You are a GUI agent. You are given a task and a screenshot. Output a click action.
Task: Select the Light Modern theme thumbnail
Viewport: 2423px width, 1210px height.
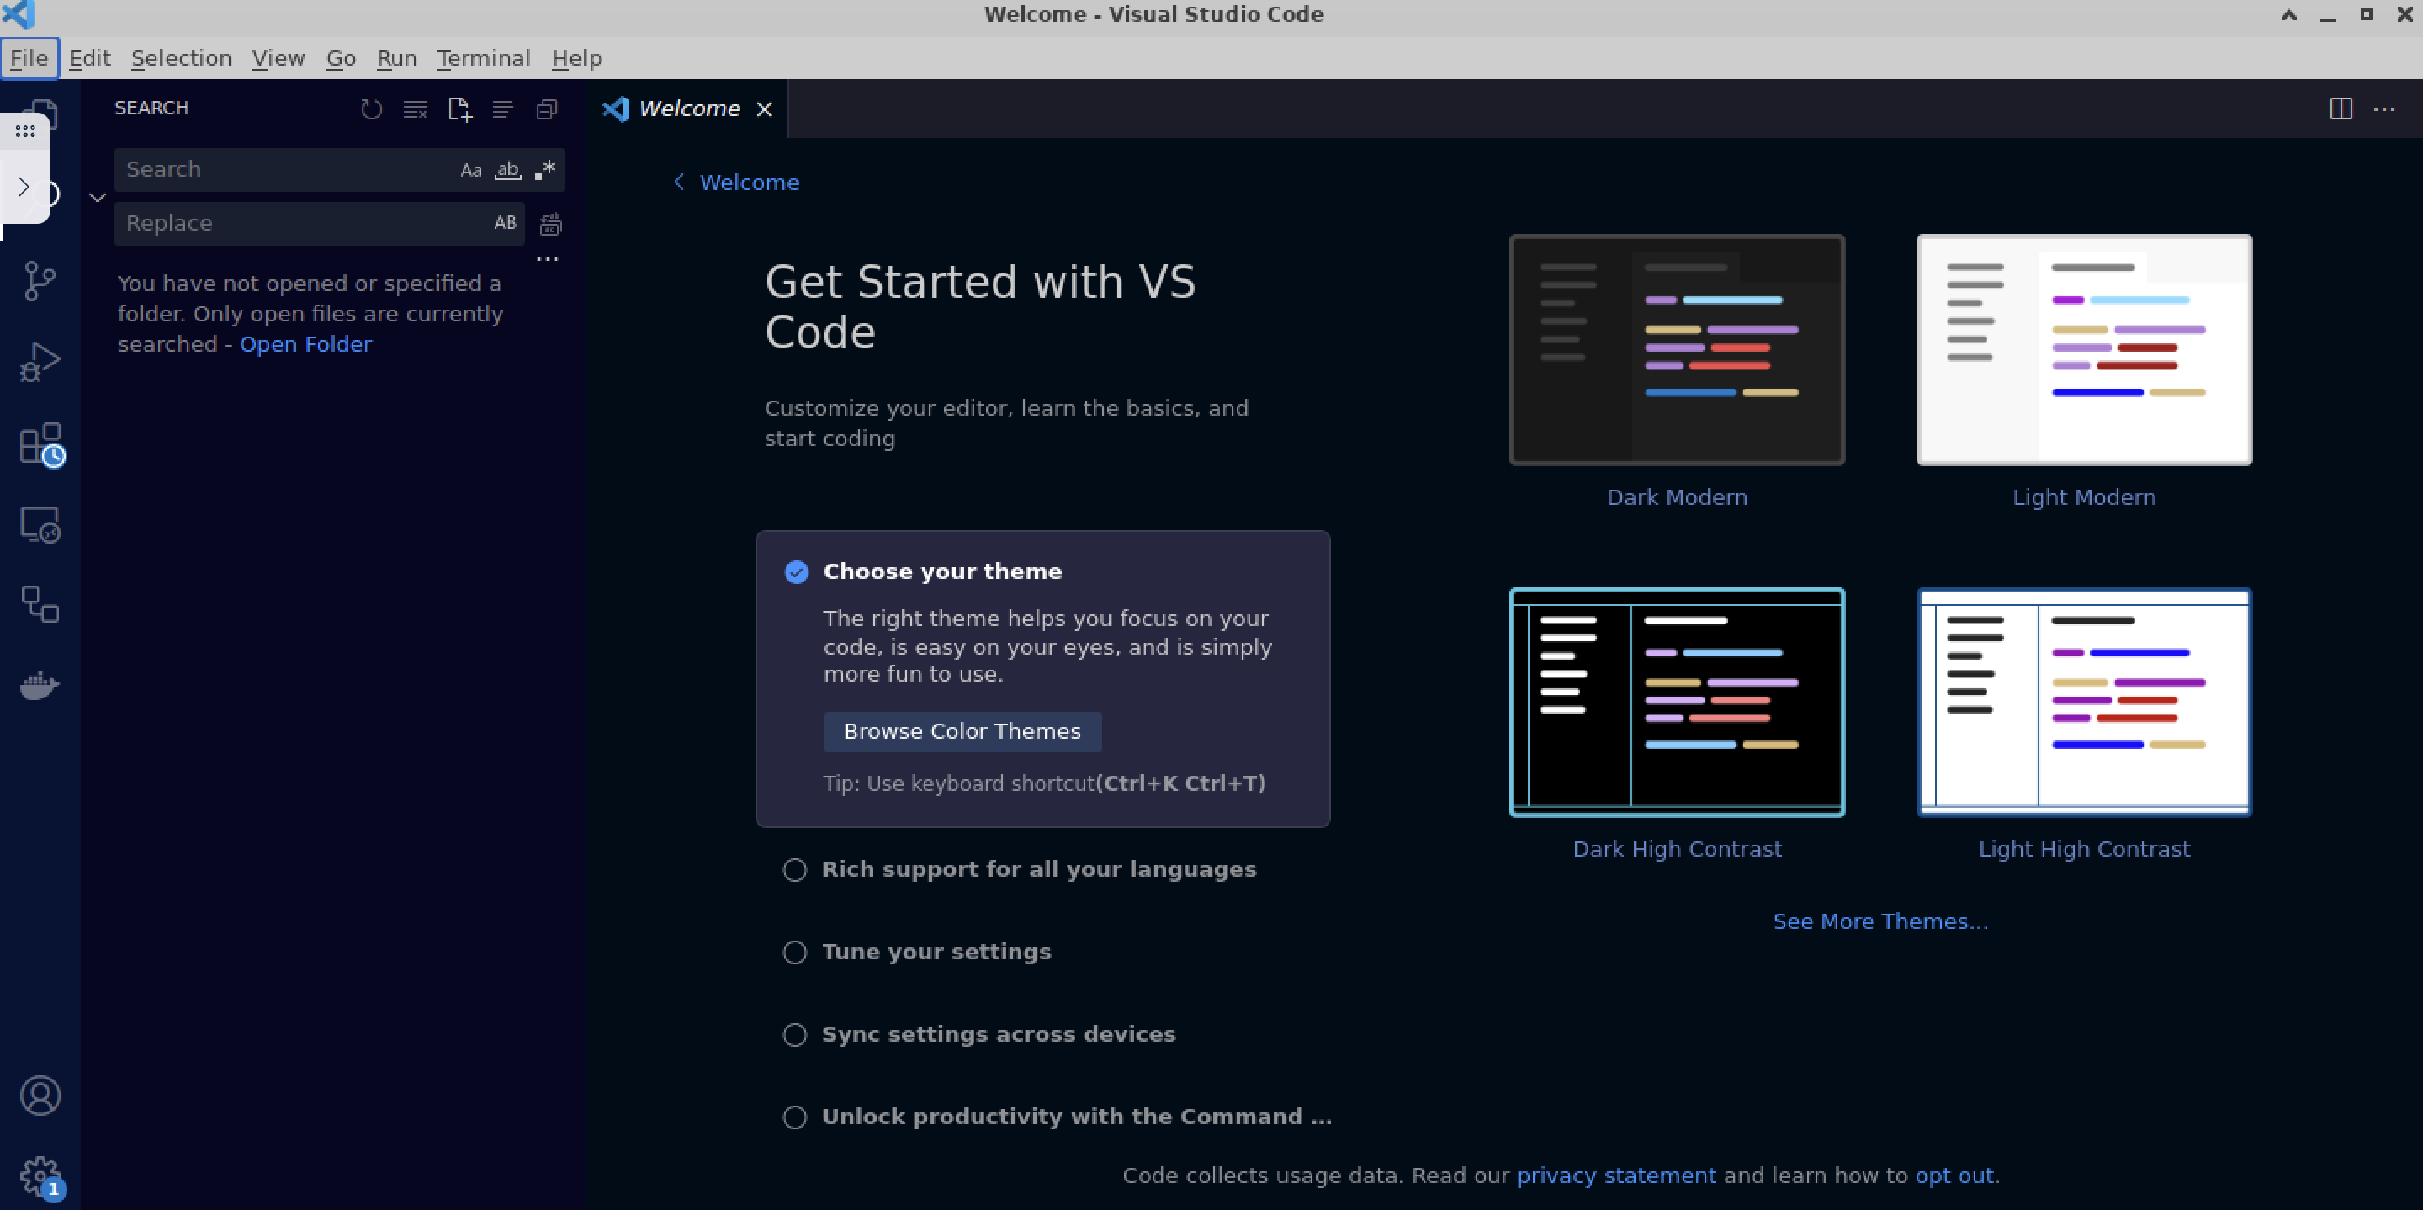[2083, 350]
